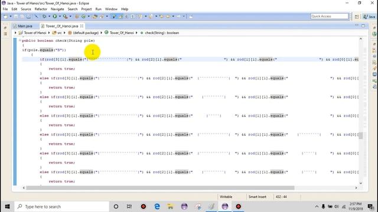The width and height of the screenshot is (378, 212).
Task: Open dropdown arrow next to Run button
Action: [60, 16]
